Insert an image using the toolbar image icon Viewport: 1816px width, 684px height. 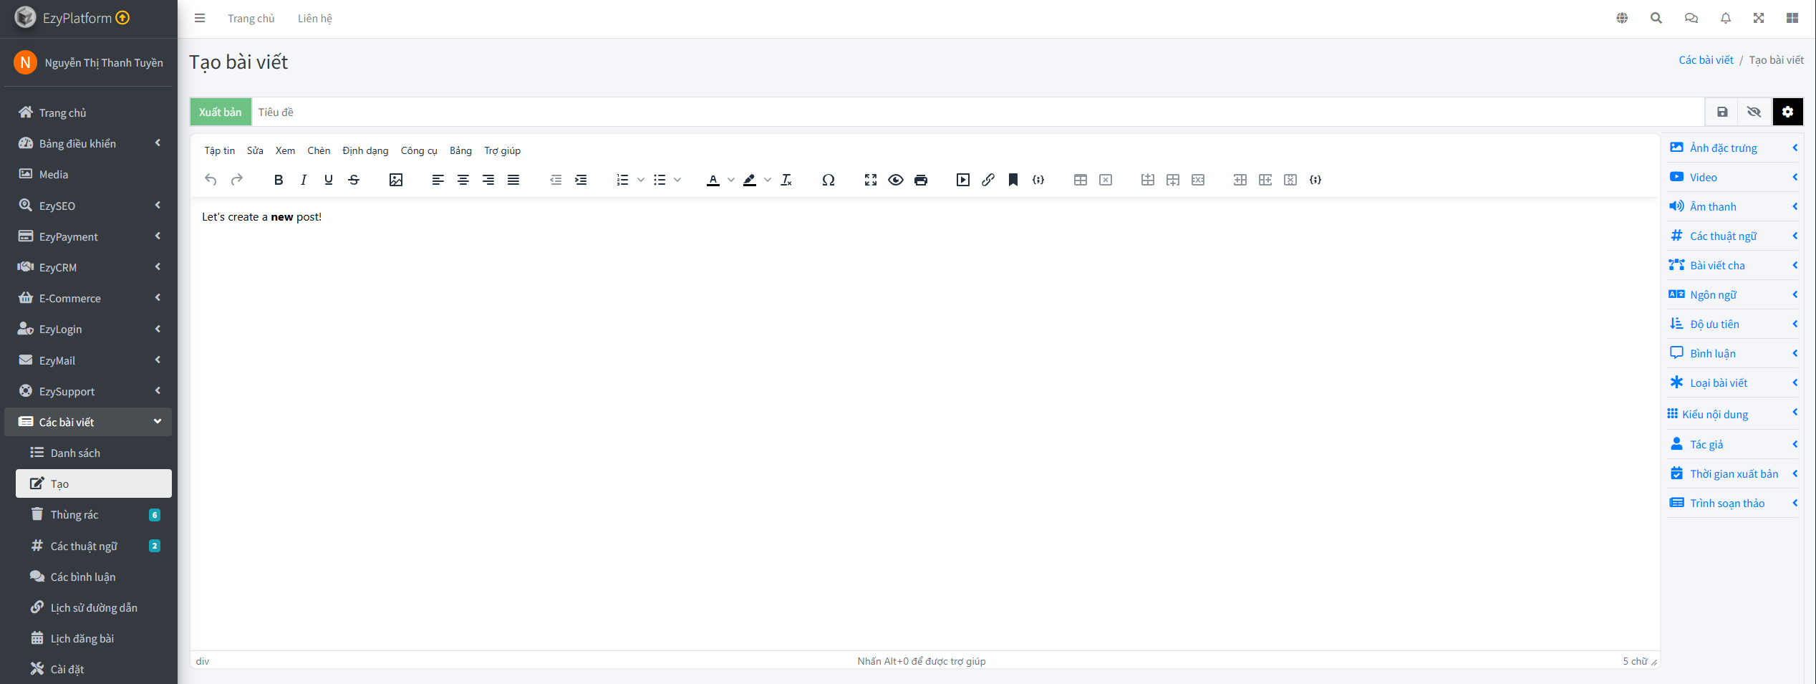[x=395, y=180]
